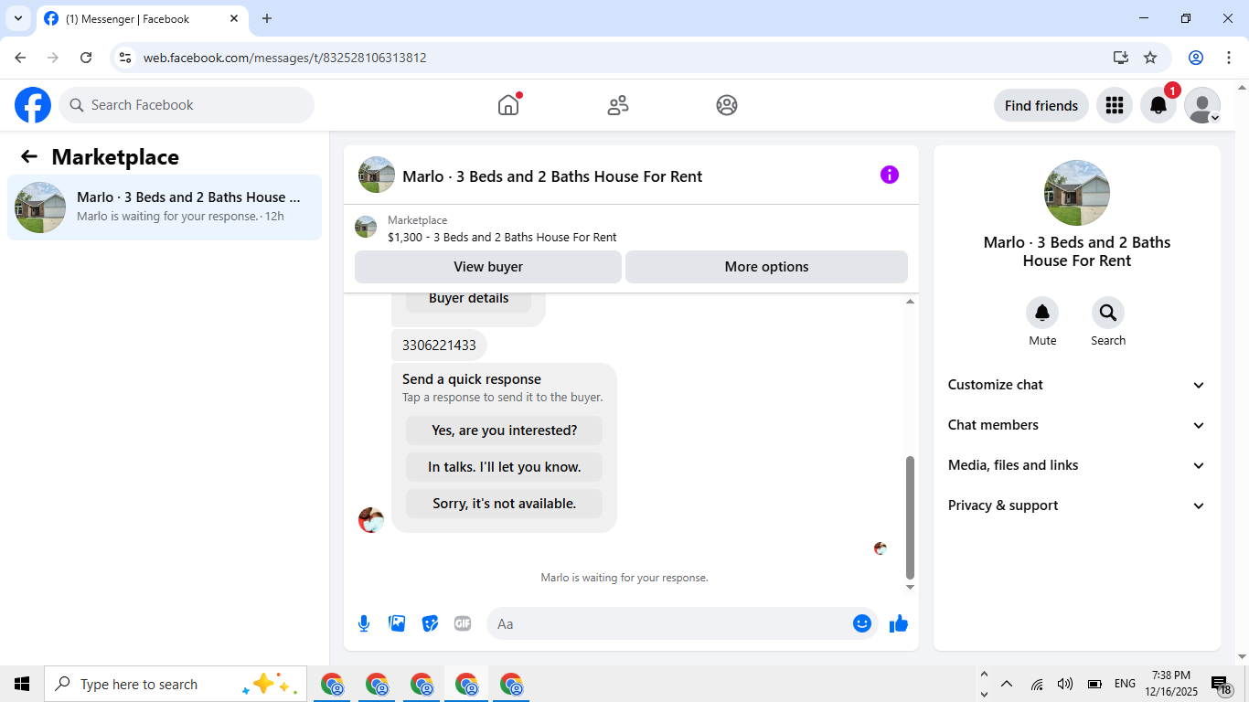Click the chat scrollbar up arrow

910,302
